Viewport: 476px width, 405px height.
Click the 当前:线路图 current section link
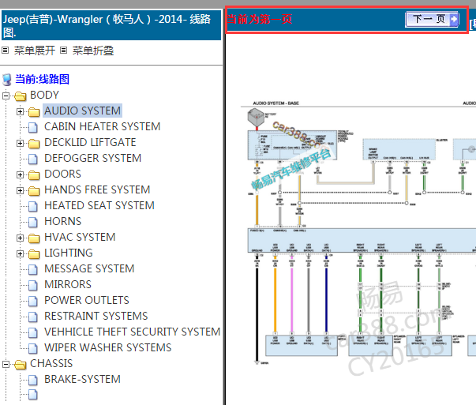tap(42, 79)
